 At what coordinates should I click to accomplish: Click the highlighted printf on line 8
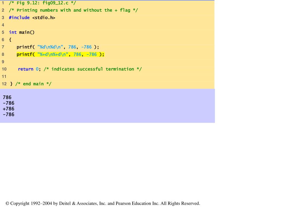[x=60, y=54]
